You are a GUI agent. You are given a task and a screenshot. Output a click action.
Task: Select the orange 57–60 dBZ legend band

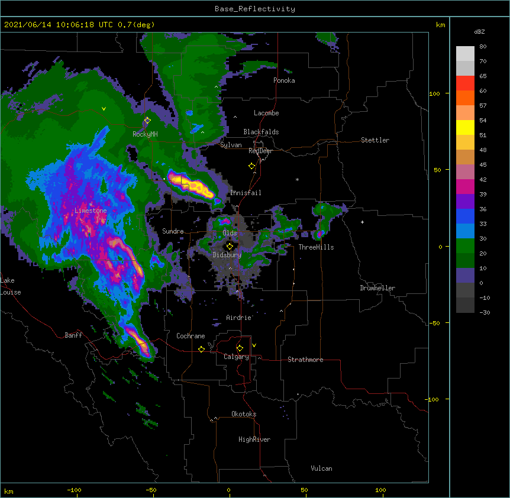click(x=465, y=98)
